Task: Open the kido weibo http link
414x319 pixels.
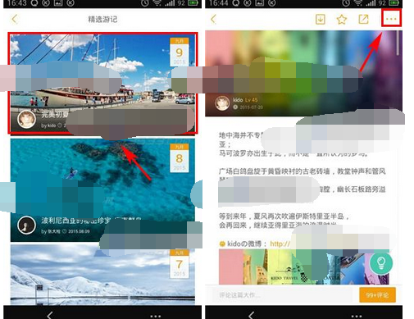Action: click(280, 244)
